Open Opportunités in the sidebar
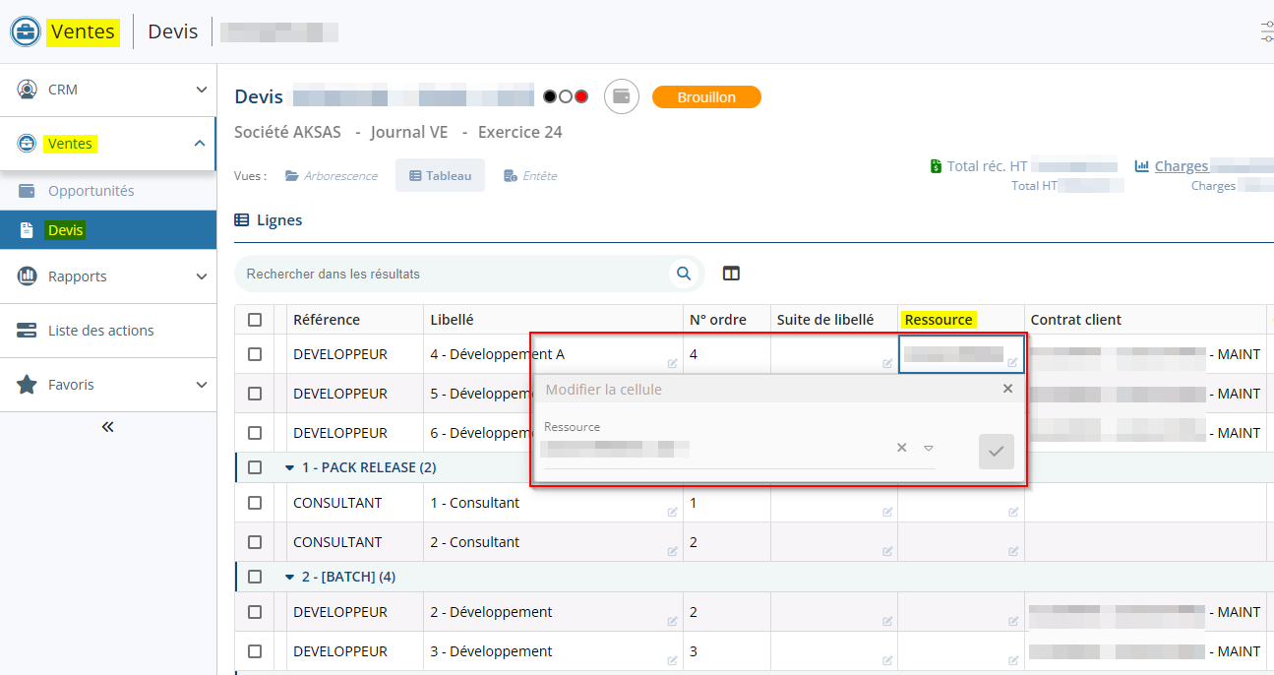This screenshot has height=675, width=1274. click(91, 191)
